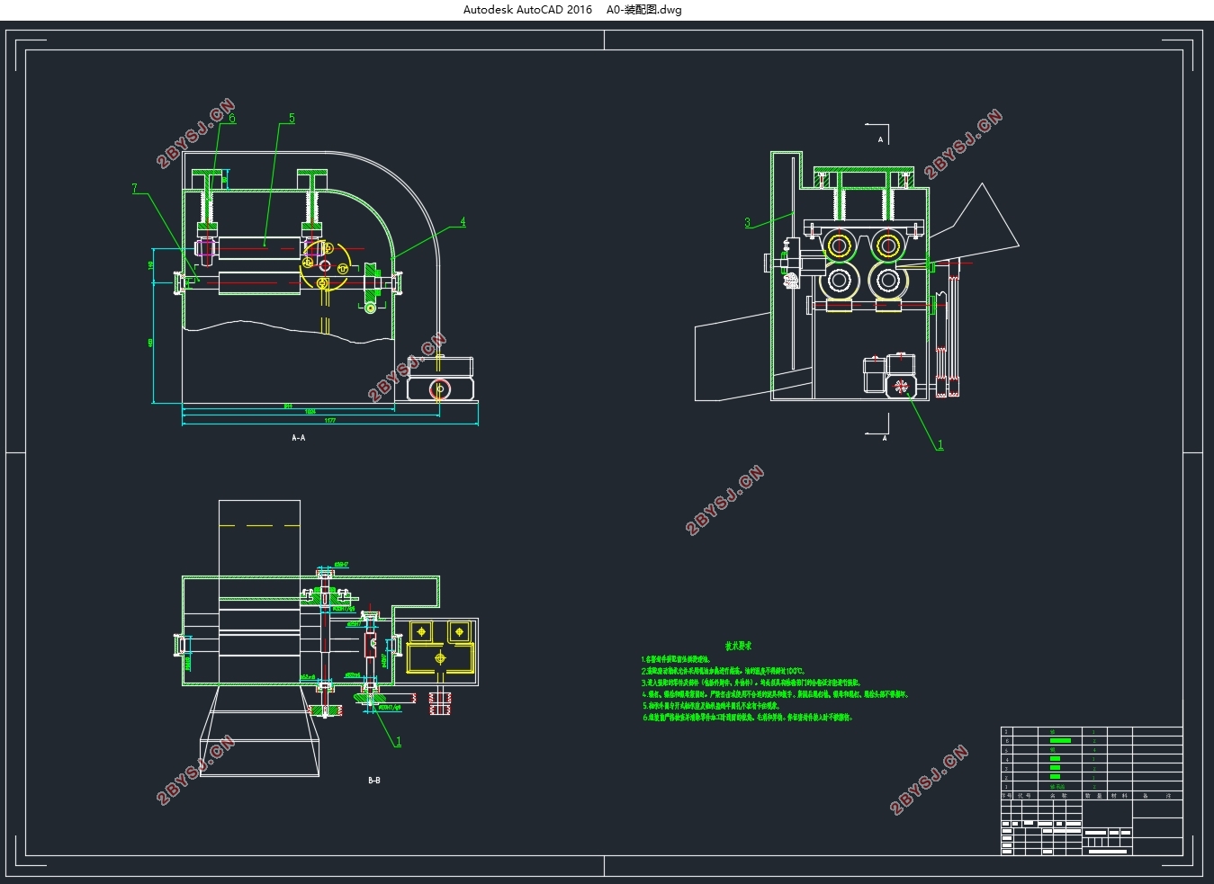Click part balloon number 3 in right view

point(747,222)
